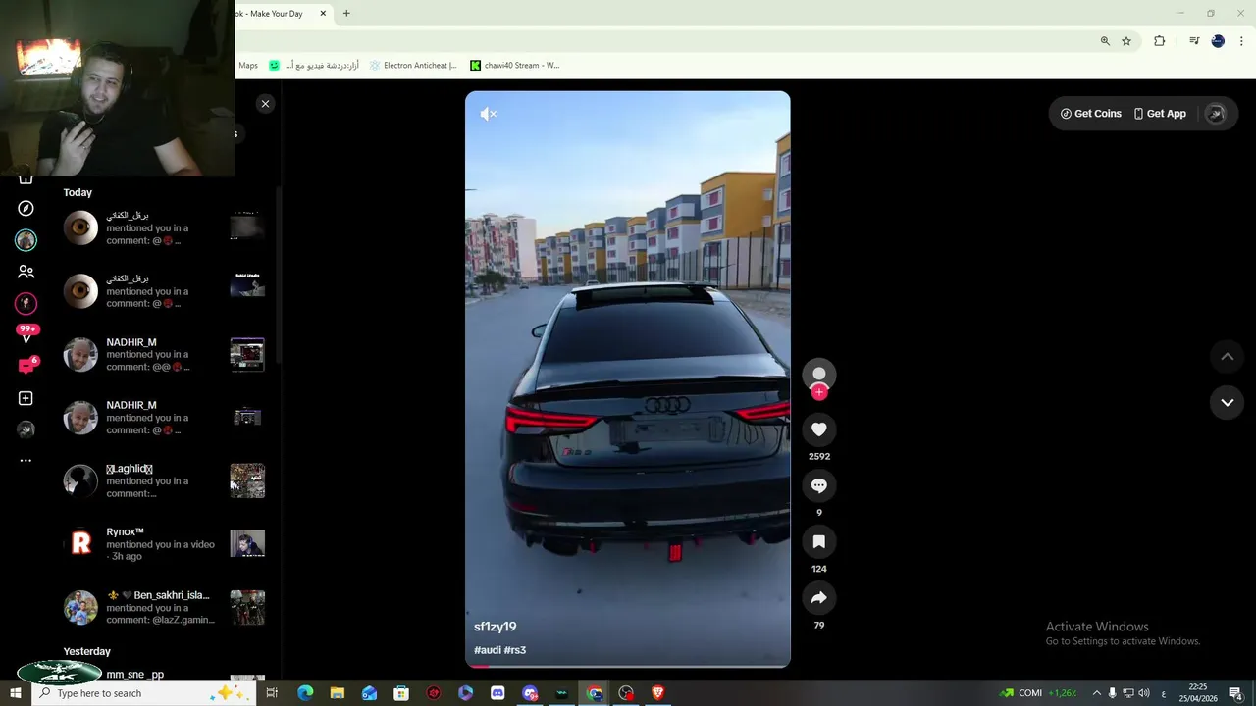Click the Rynox™ avatar with the red R
This screenshot has width=1256, height=706.
tap(80, 544)
